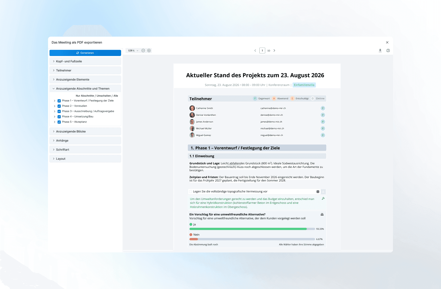Uncheck Phase 2 – Vorstudien checkbox
The image size is (441, 289).
click(59, 106)
